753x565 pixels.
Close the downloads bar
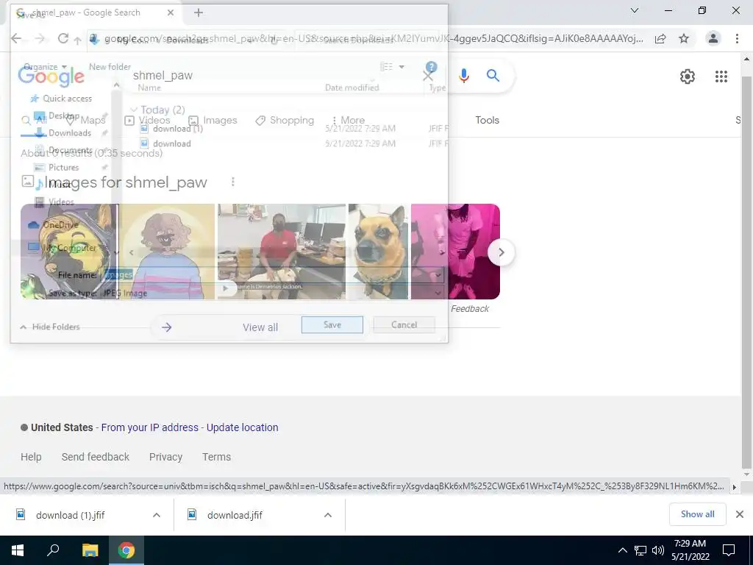click(740, 514)
